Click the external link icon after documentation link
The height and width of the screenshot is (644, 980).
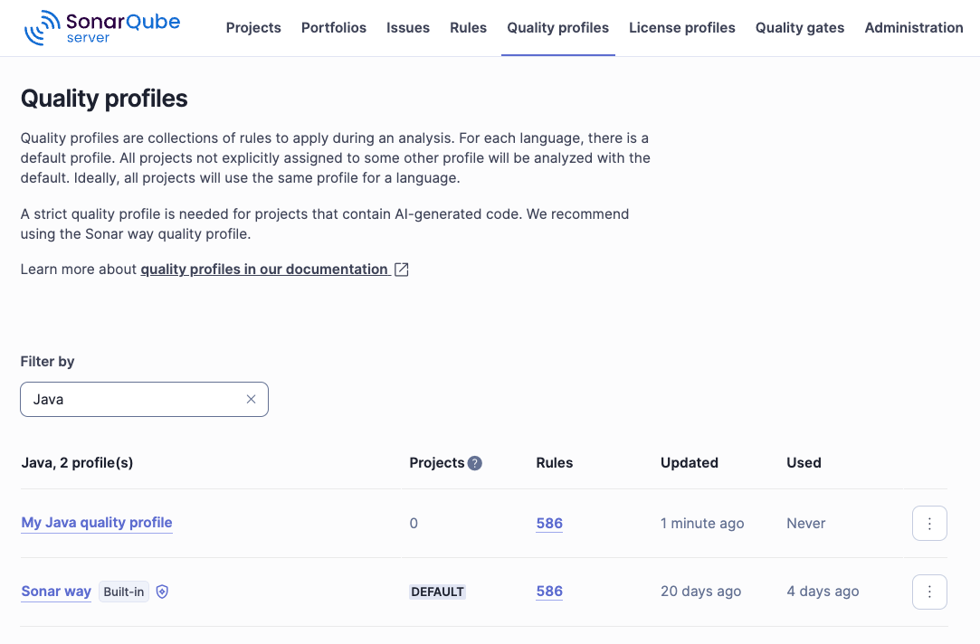point(401,269)
